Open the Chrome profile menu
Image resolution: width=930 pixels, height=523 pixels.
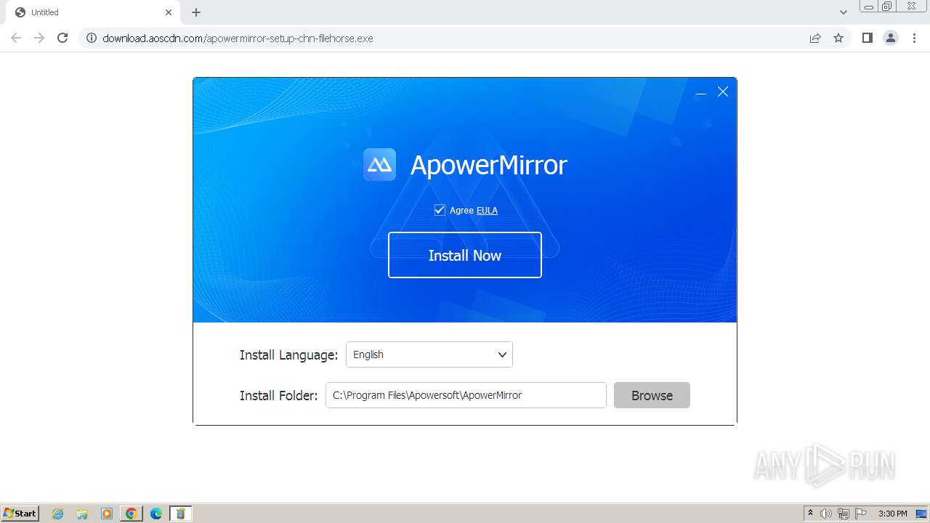(x=891, y=38)
